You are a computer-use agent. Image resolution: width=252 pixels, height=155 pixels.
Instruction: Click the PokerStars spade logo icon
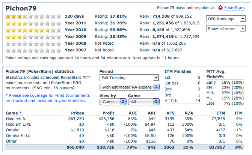click(220, 8)
